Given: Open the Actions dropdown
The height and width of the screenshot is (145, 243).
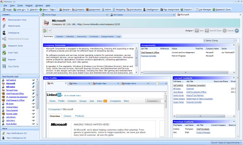Looking at the screenshot, I should pyautogui.click(x=189, y=31).
